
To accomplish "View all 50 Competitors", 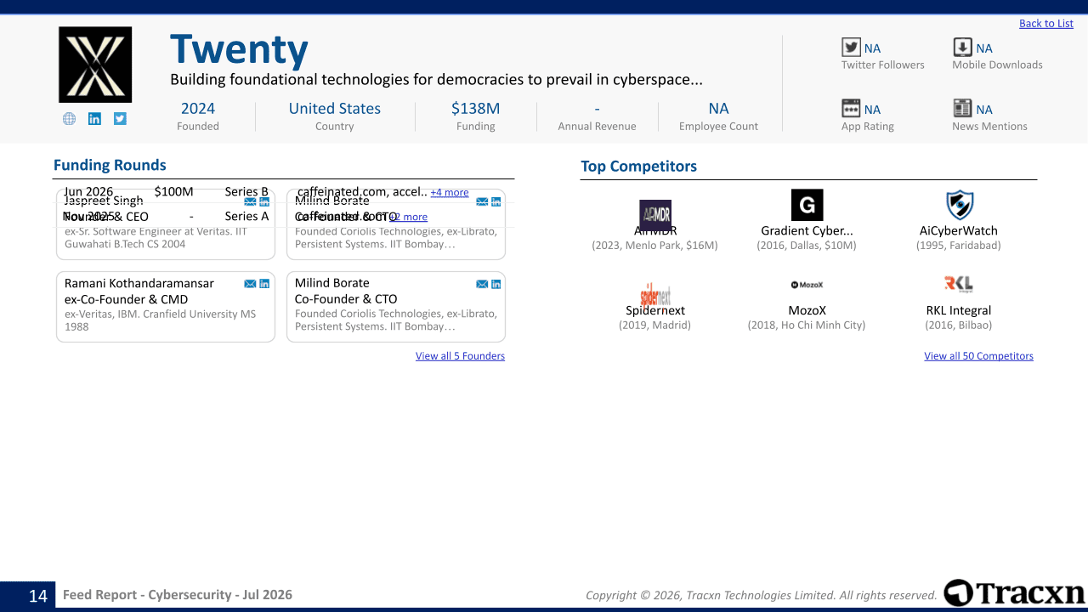I will [x=978, y=356].
